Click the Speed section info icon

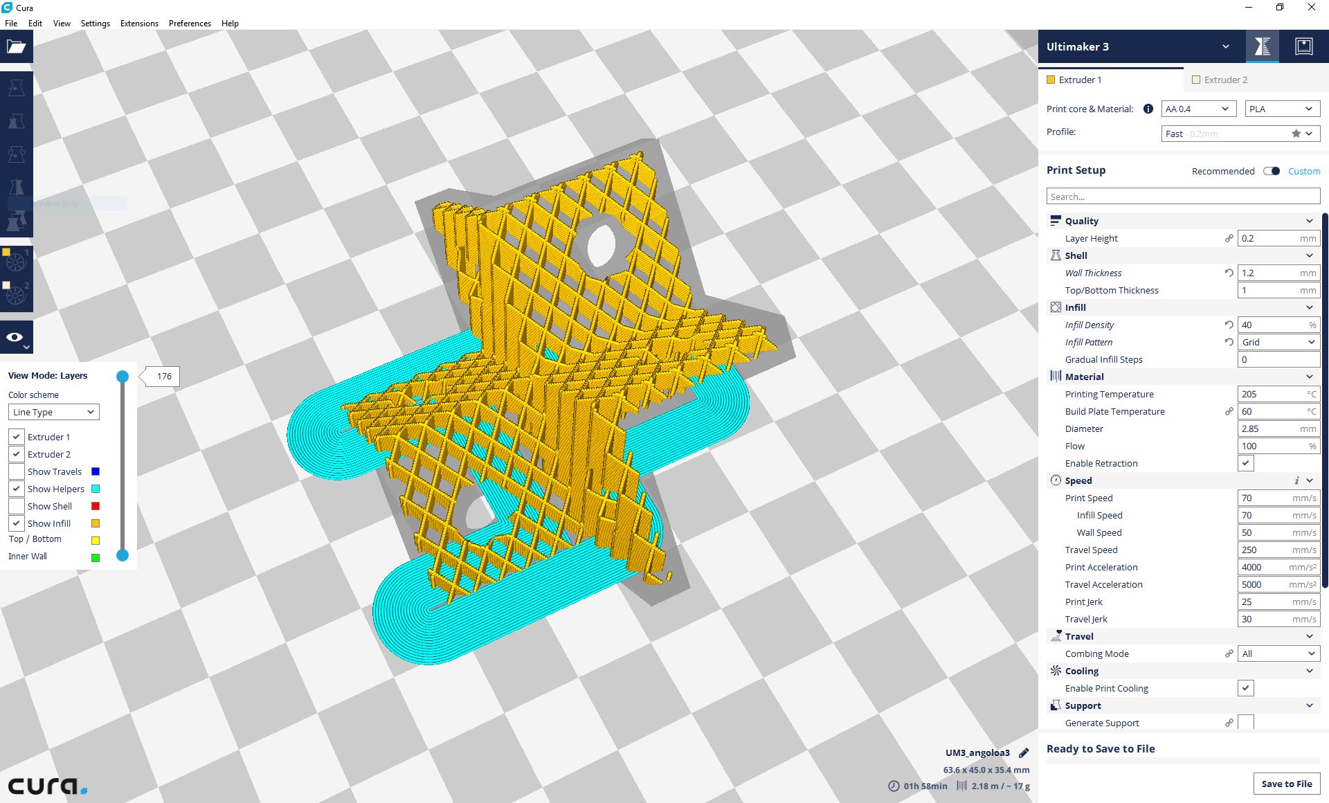(1296, 480)
